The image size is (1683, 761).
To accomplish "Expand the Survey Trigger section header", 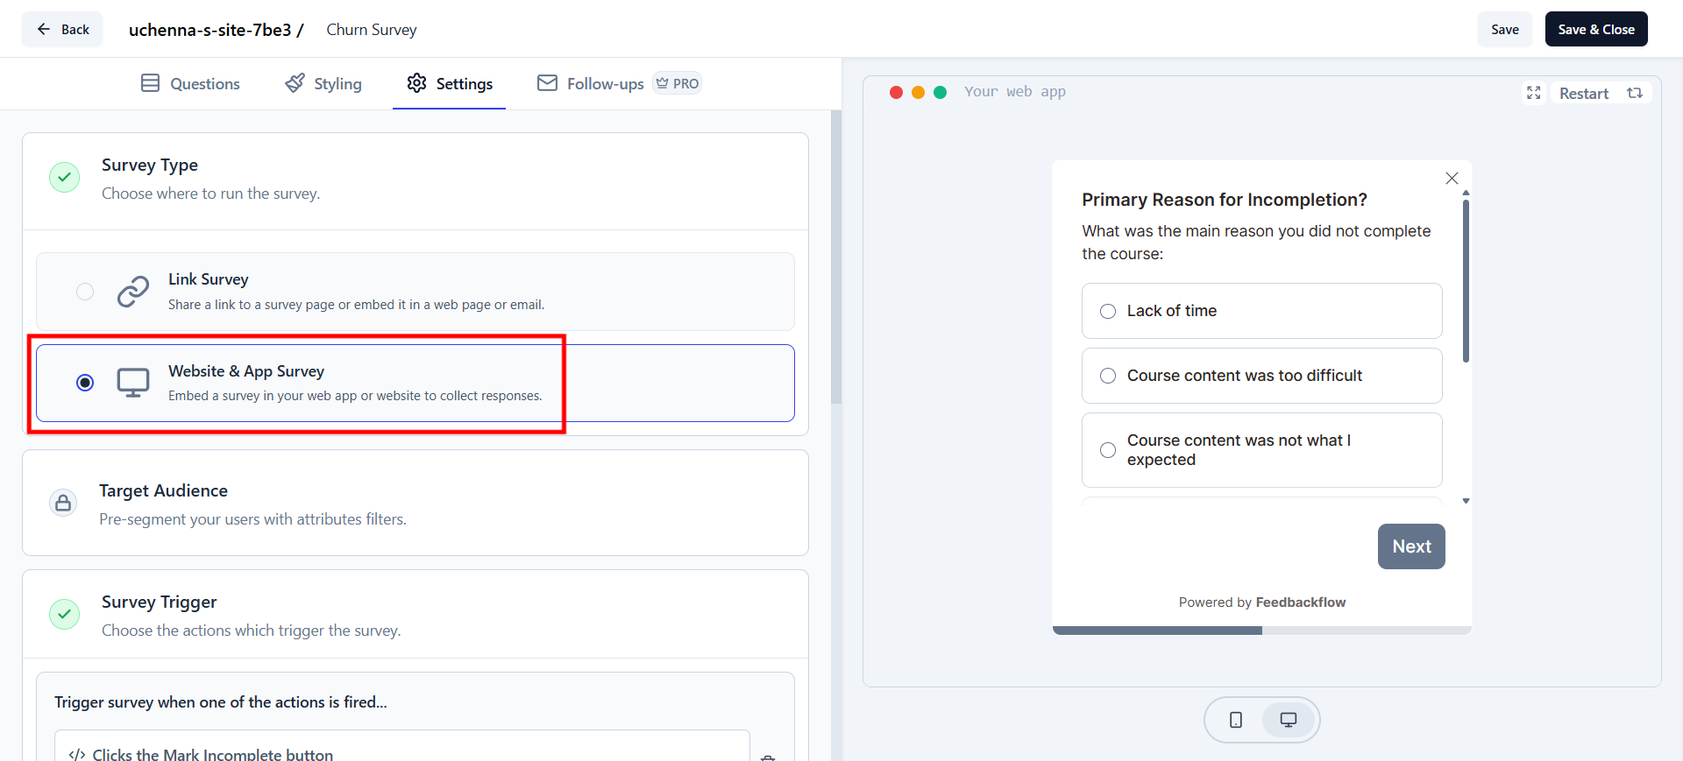I will pos(415,615).
